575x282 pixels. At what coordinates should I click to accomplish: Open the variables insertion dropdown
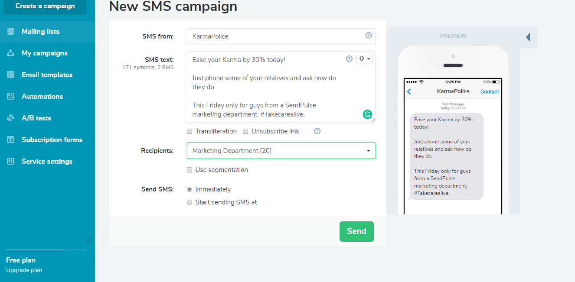pos(364,58)
